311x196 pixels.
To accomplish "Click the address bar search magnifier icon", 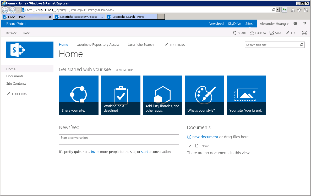I will tap(273, 10).
